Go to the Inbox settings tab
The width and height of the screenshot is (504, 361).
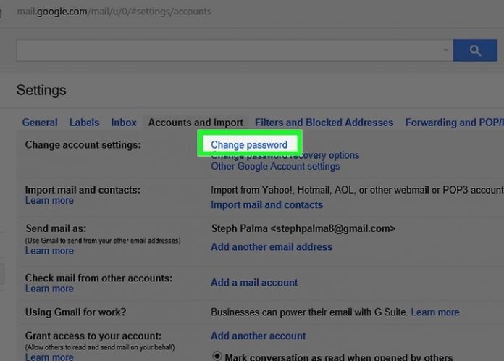(x=124, y=123)
